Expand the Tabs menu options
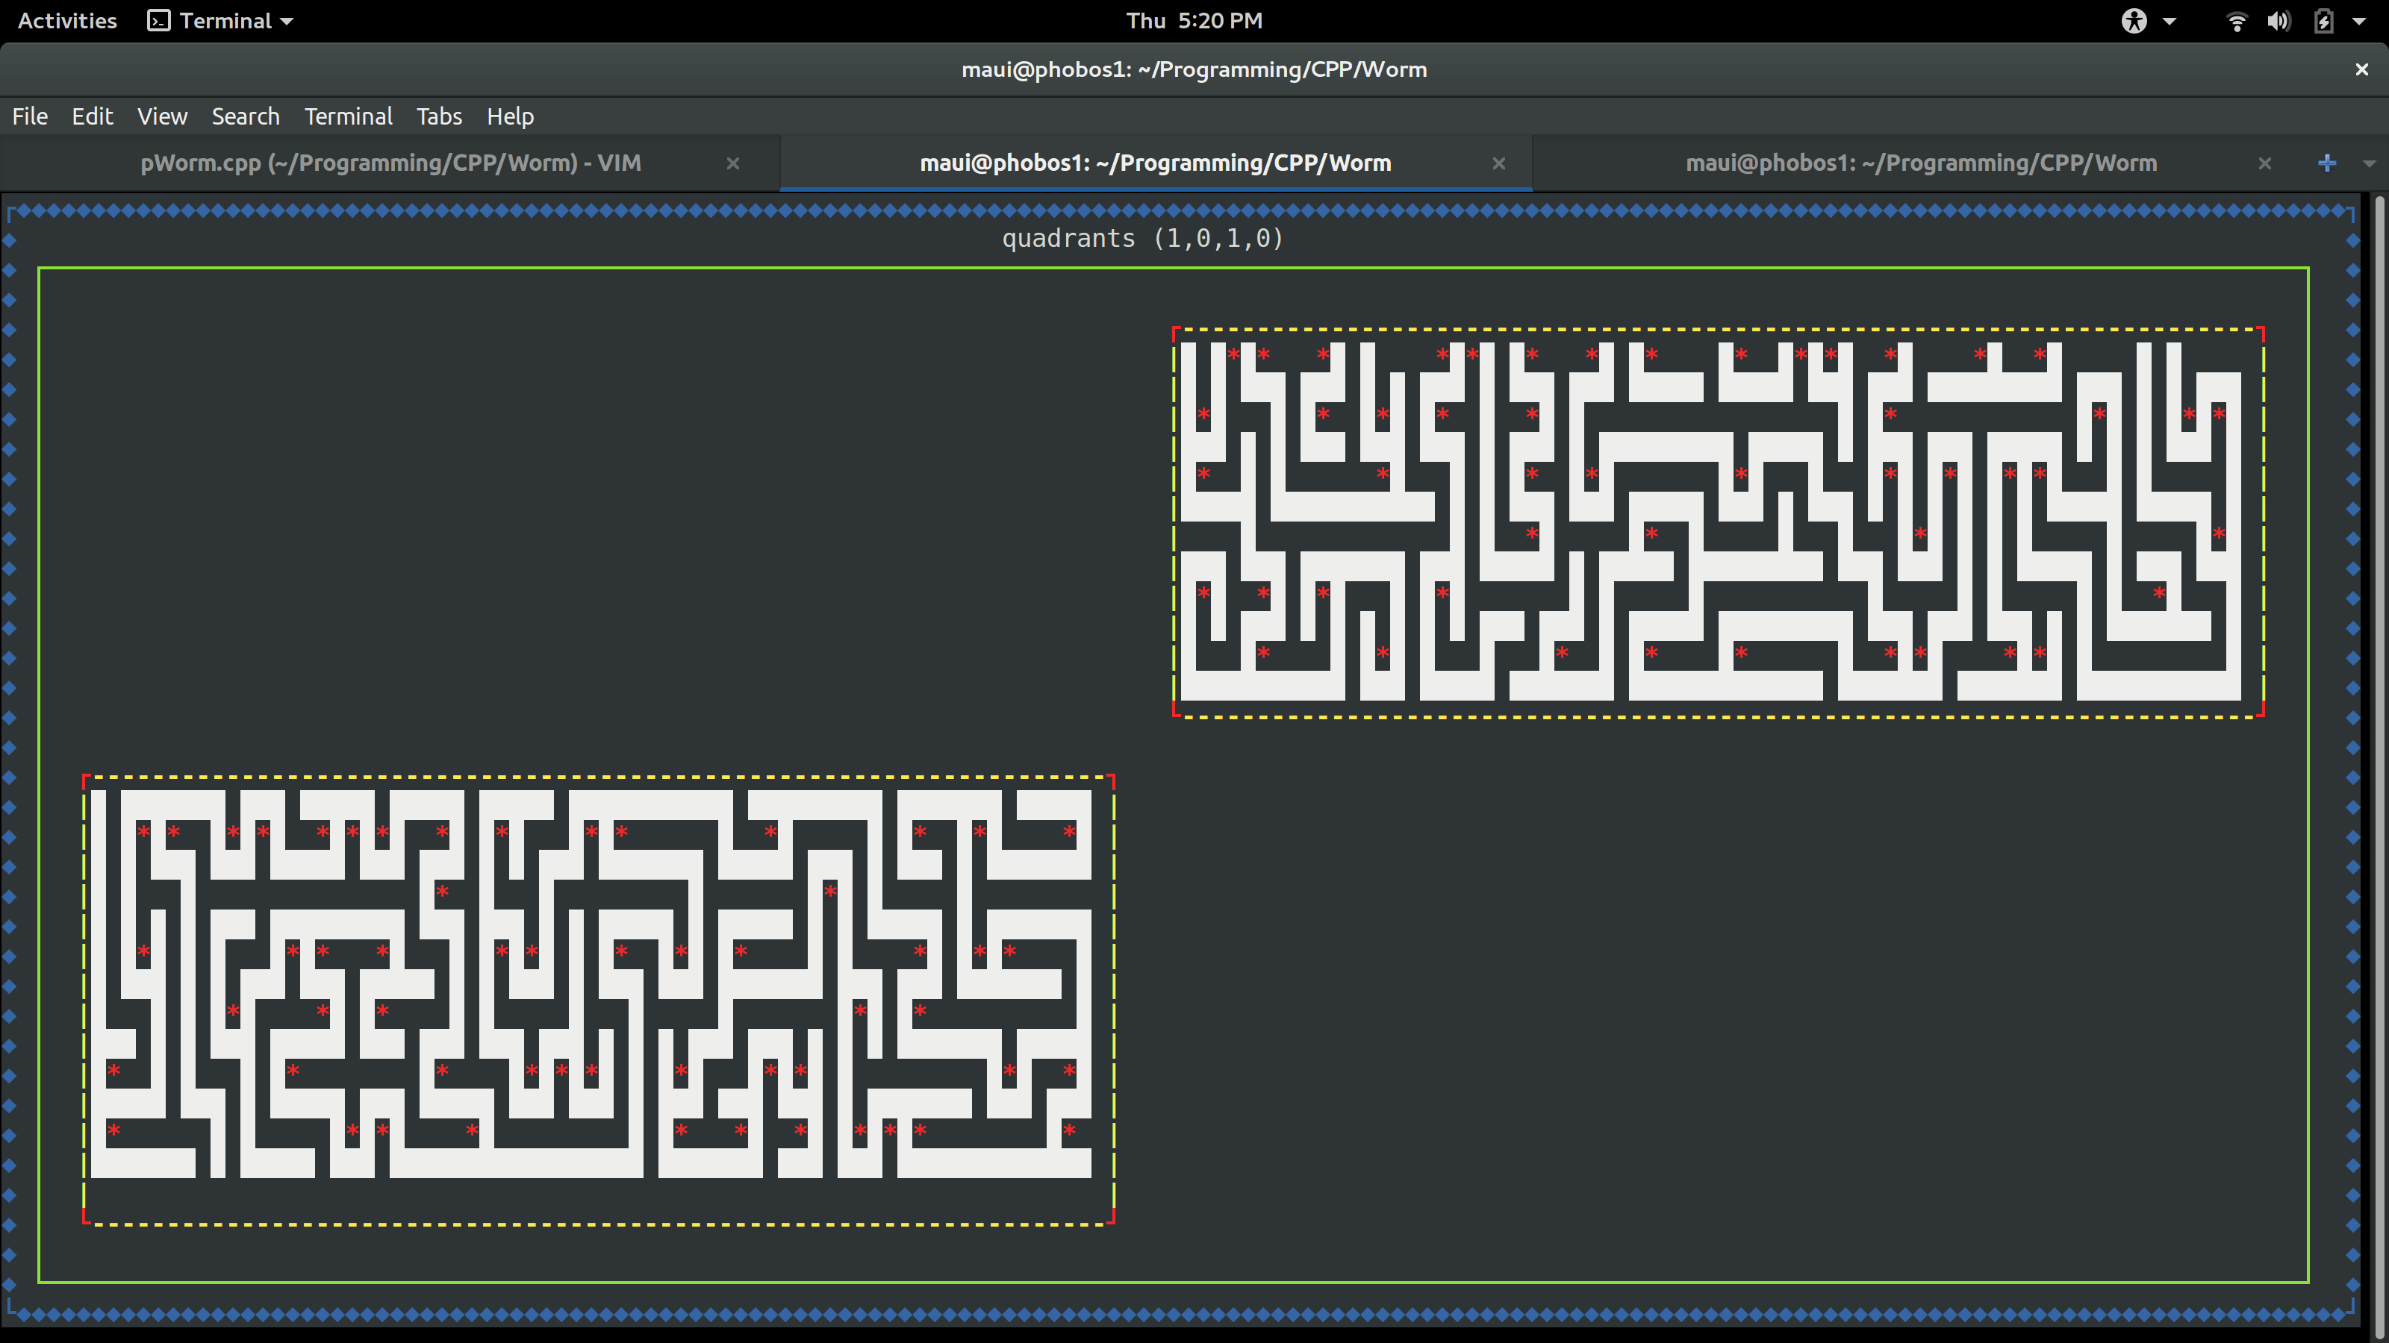This screenshot has width=2389, height=1343. (437, 115)
